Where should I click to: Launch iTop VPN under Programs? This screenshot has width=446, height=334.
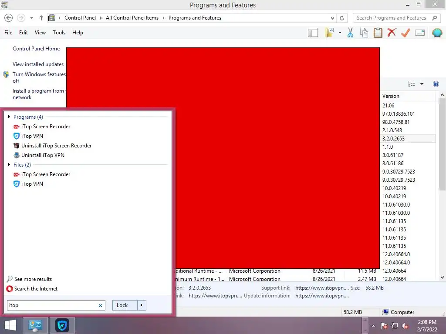coord(32,136)
